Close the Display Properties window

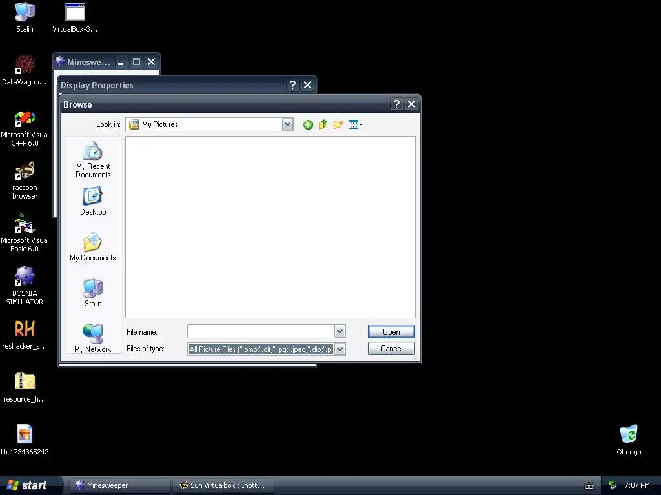(308, 85)
